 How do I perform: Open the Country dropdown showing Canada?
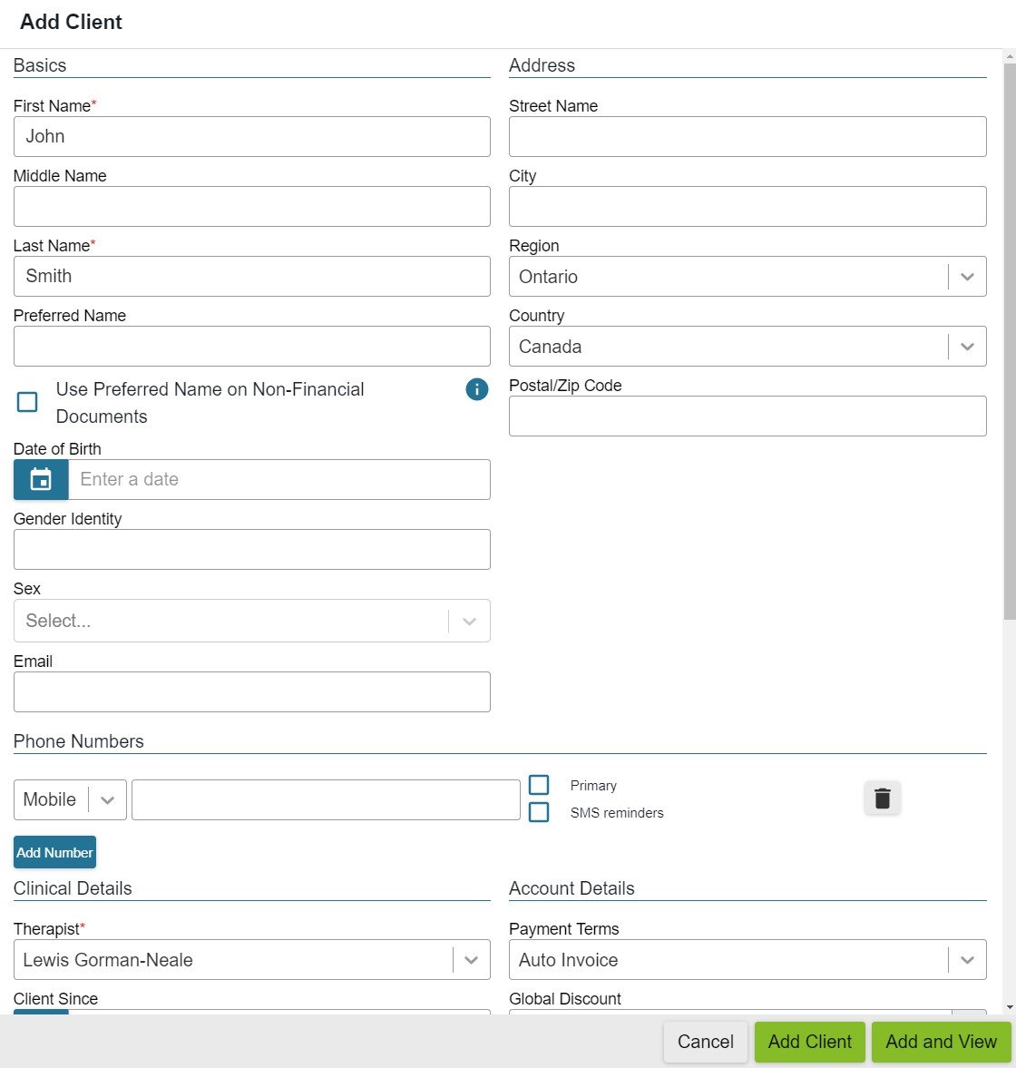[967, 346]
